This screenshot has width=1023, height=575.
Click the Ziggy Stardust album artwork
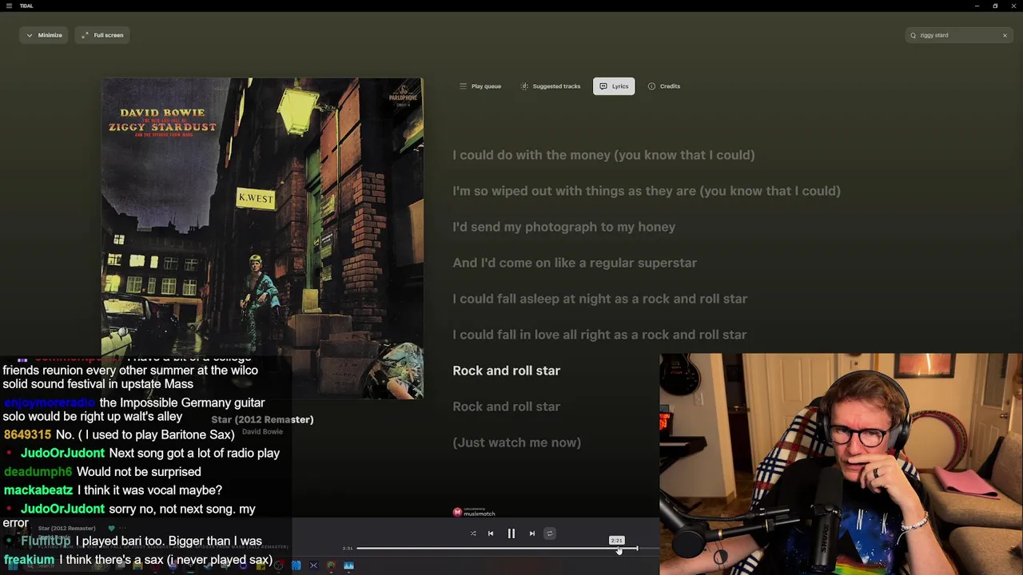[262, 237]
